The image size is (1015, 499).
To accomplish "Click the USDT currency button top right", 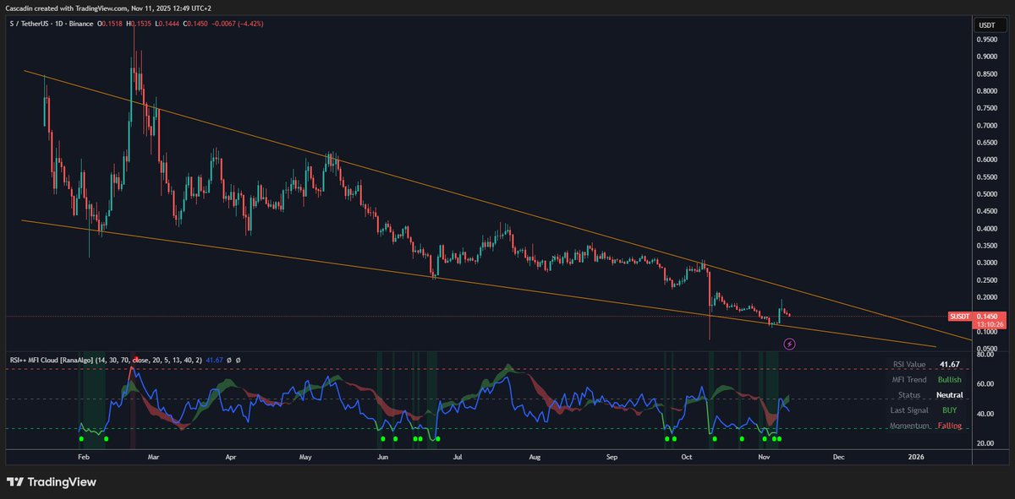I will point(988,26).
